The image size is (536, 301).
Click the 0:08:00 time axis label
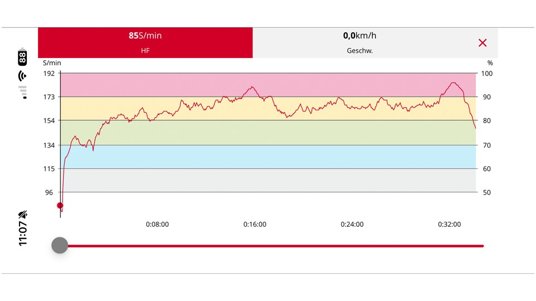click(x=157, y=225)
